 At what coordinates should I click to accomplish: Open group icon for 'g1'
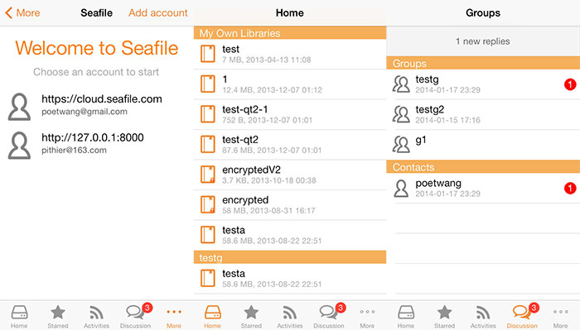tap(401, 145)
